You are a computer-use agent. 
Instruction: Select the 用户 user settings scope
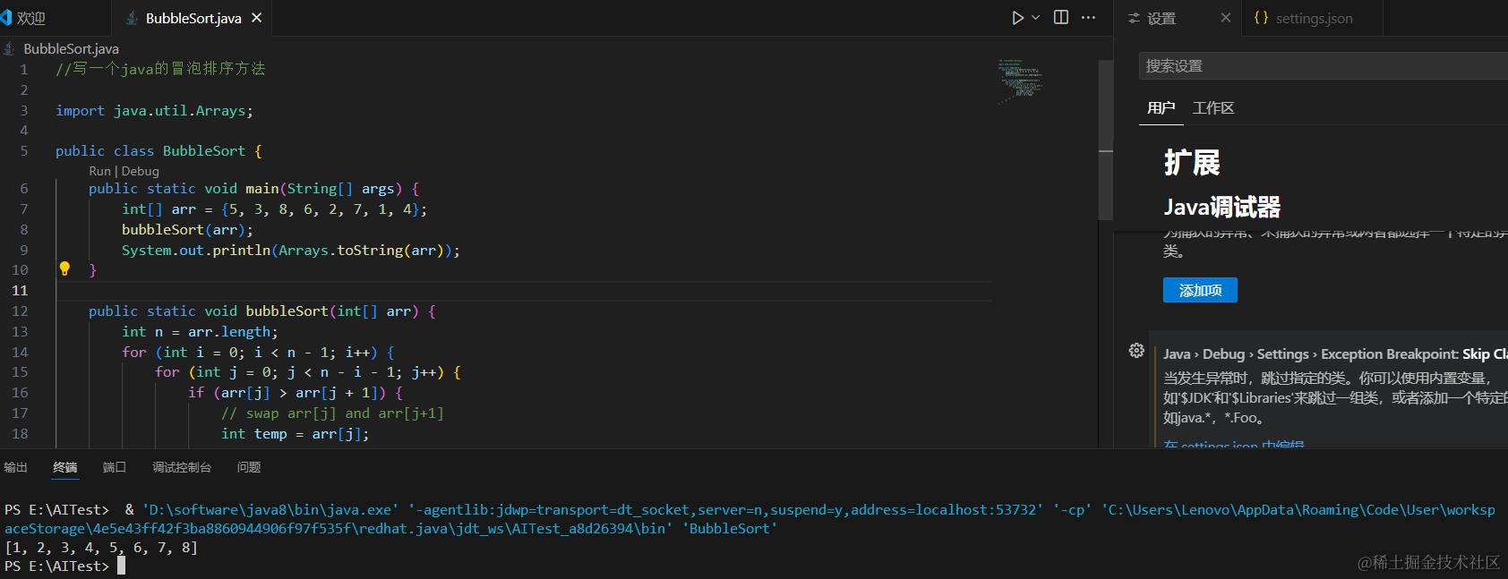click(x=1161, y=108)
